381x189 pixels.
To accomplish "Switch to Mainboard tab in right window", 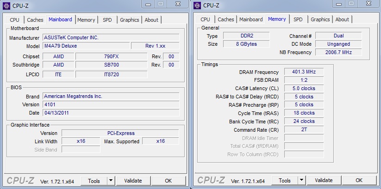I will 251,19.
